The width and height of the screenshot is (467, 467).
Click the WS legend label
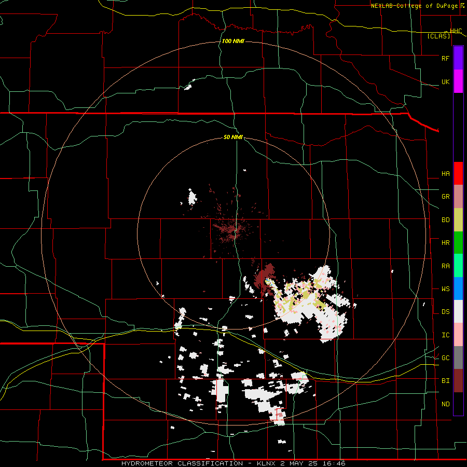445,289
